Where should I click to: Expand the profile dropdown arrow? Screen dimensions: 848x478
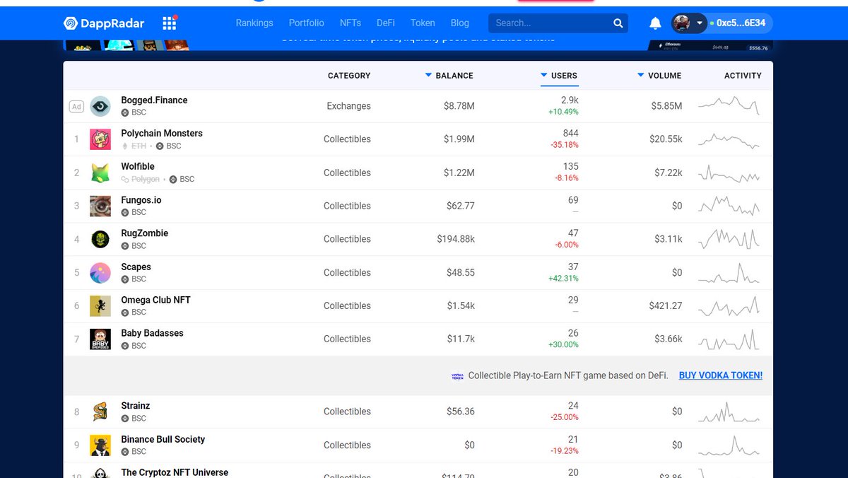coord(700,23)
